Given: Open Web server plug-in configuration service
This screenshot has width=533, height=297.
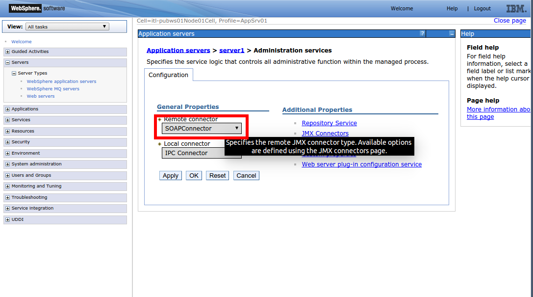Looking at the screenshot, I should 362,164.
